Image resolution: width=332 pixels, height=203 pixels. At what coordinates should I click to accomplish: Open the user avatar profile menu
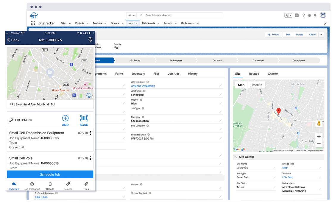(x=323, y=15)
